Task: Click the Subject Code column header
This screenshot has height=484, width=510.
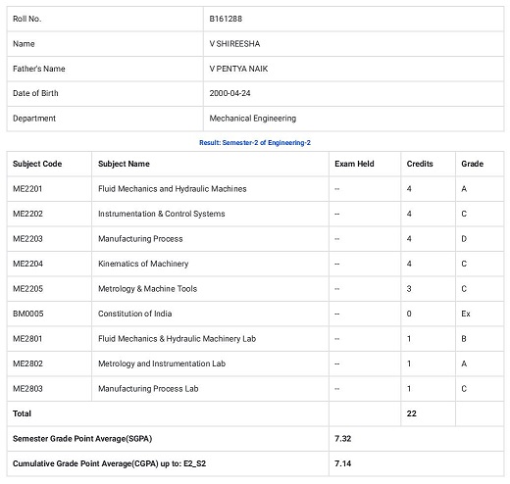Action: point(37,164)
